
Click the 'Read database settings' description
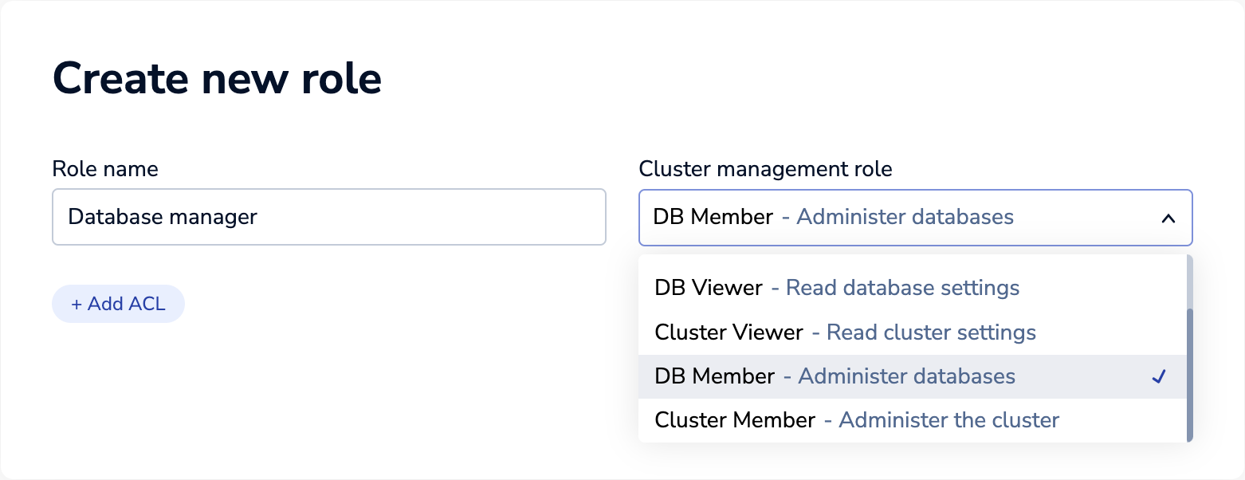click(x=902, y=288)
